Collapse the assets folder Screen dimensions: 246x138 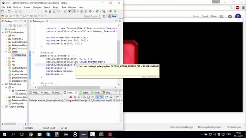(x=6, y=52)
